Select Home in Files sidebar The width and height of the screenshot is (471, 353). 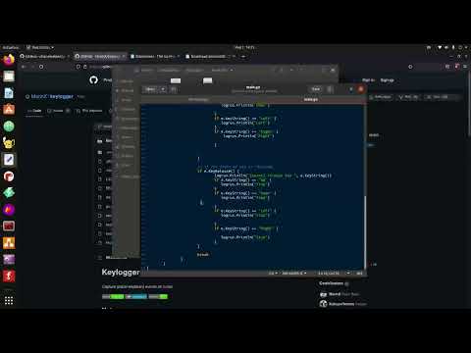click(x=125, y=100)
